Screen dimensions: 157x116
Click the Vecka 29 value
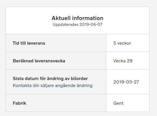(x=123, y=61)
